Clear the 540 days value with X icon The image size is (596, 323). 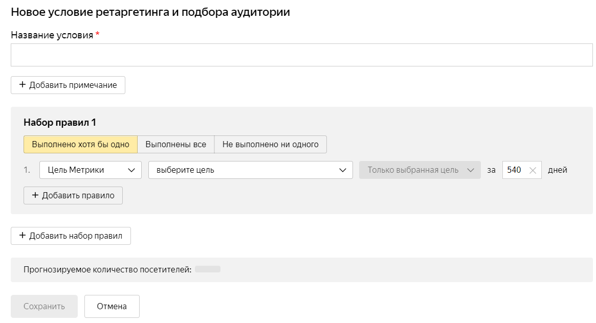pyautogui.click(x=533, y=170)
